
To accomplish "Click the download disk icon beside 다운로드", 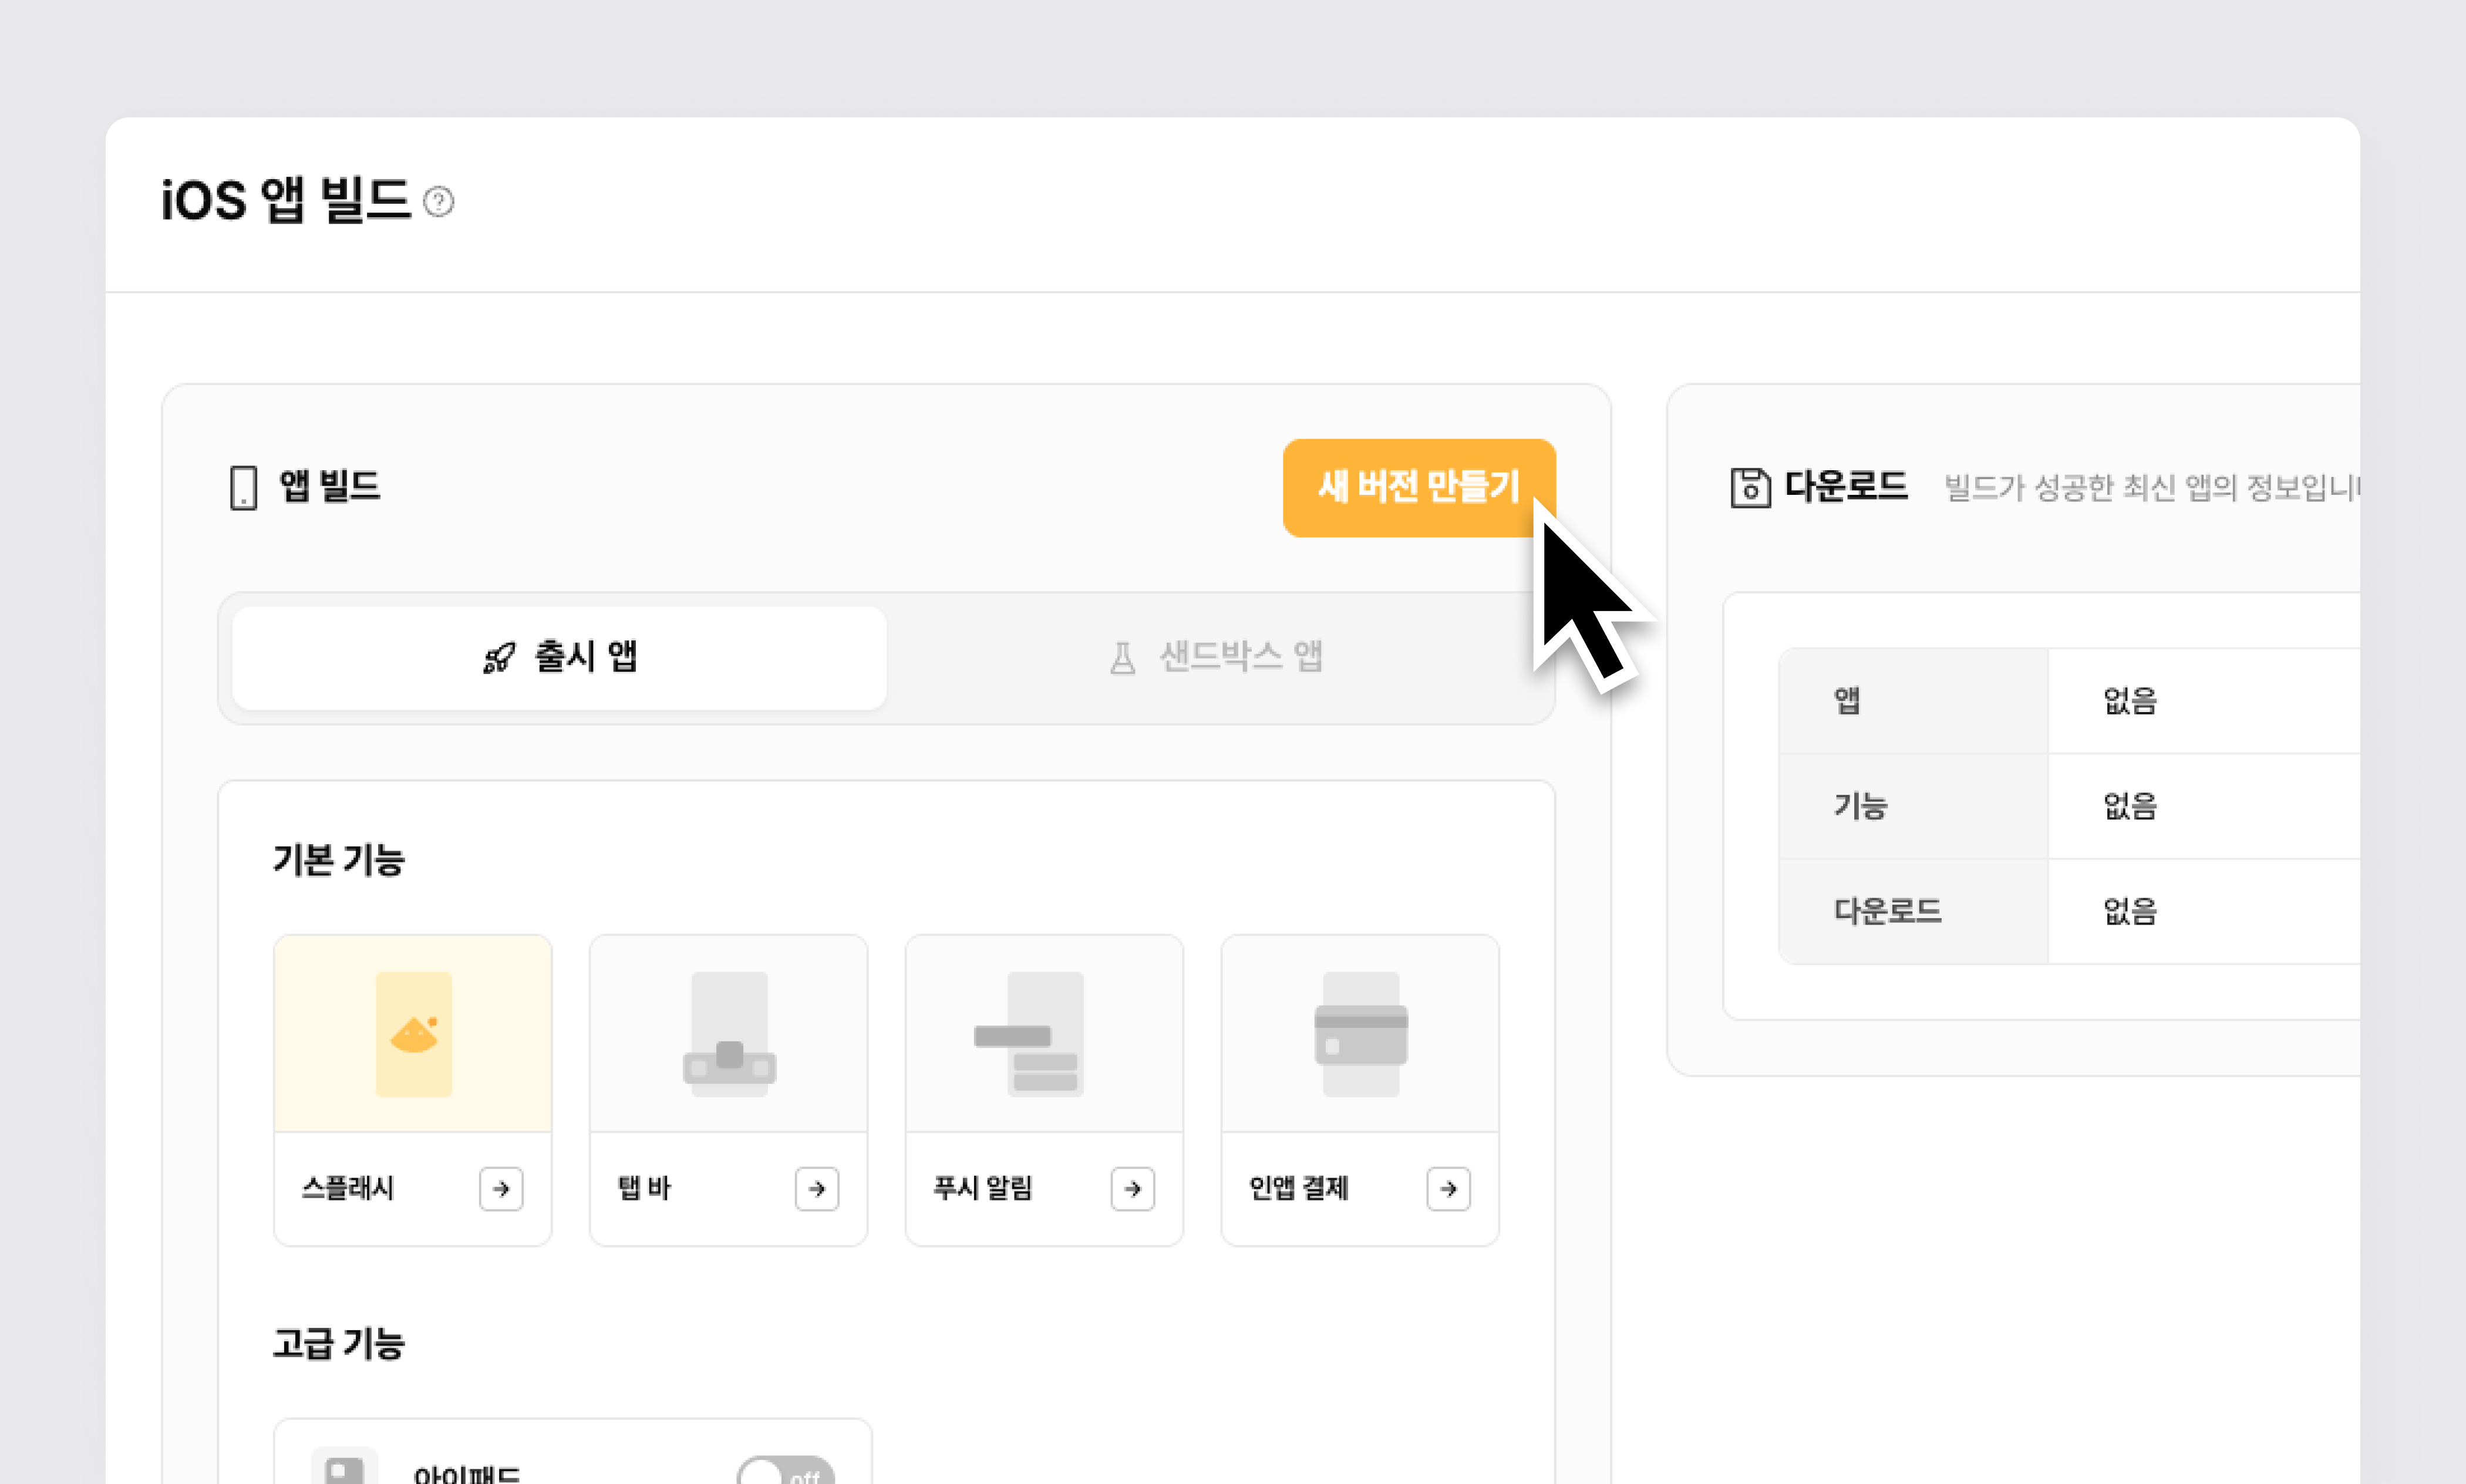I will point(1750,488).
